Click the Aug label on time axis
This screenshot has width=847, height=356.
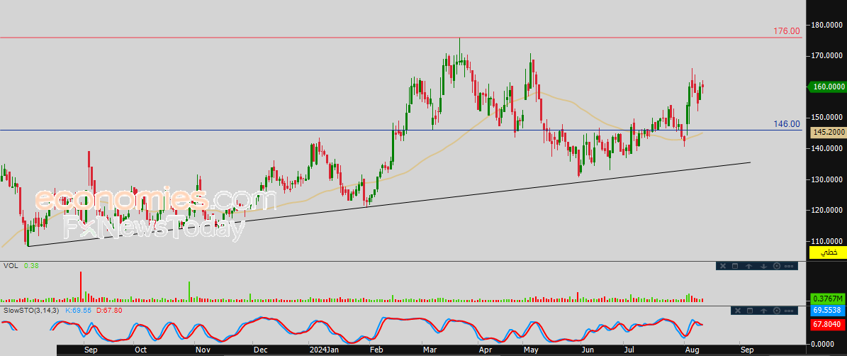tap(691, 350)
